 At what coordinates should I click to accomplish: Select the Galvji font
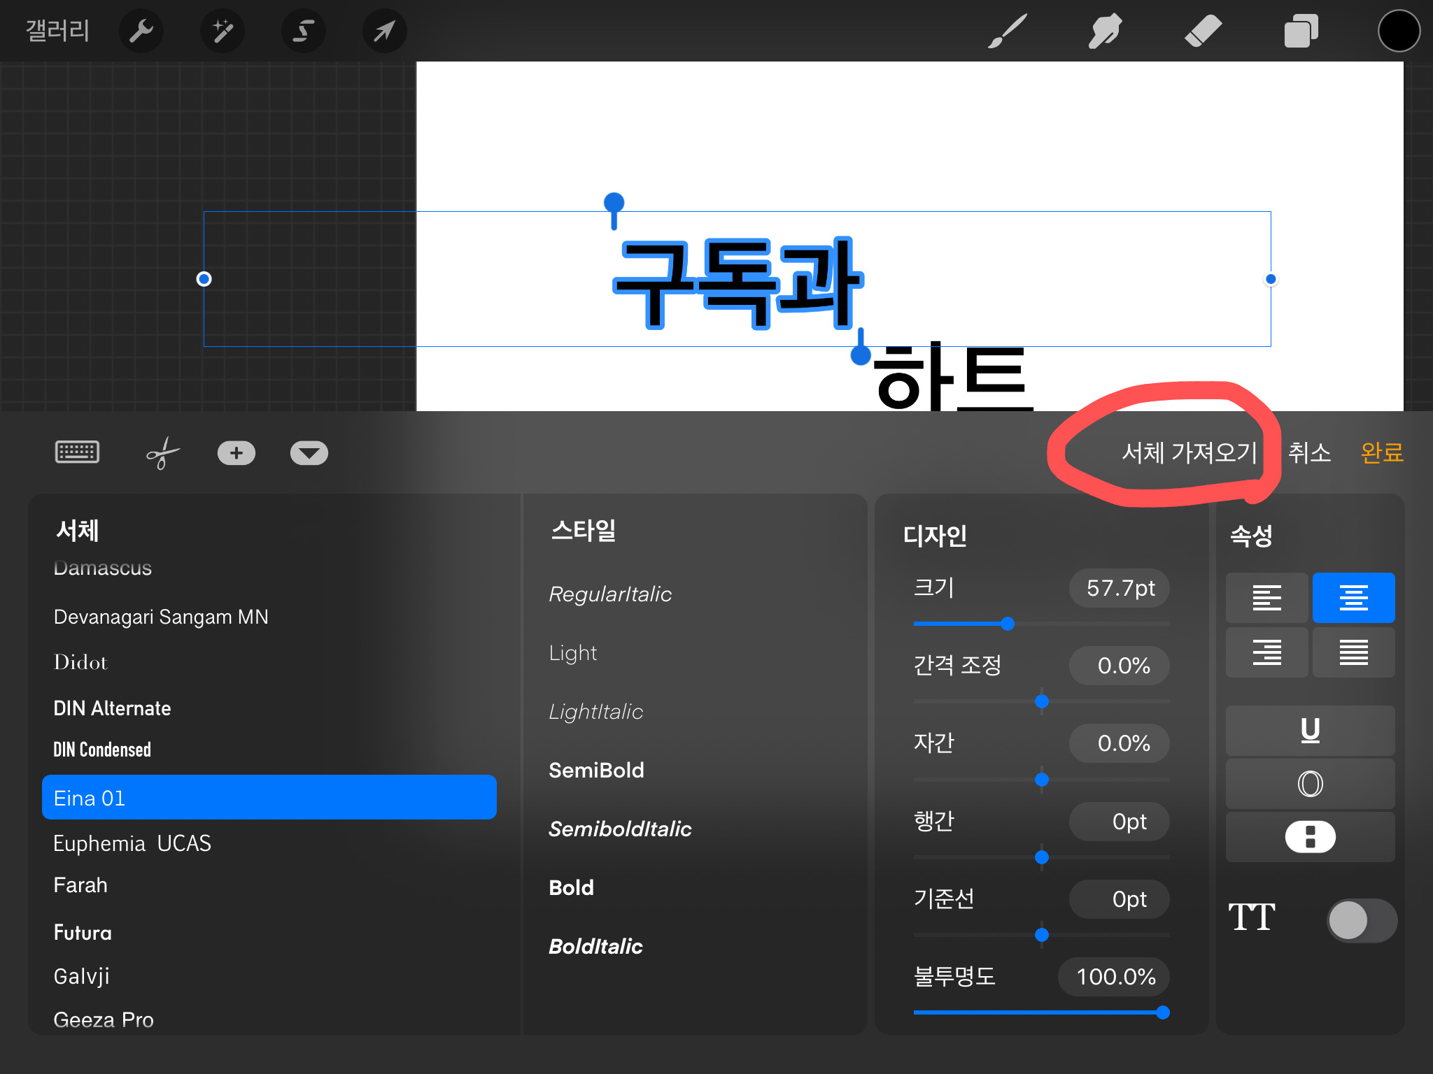(81, 976)
